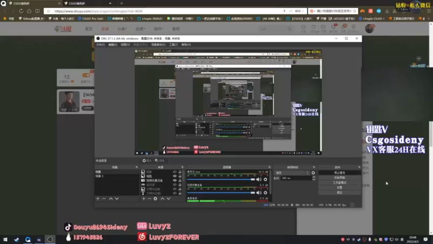
Task: Toggle 工作室模式 studio mode
Action: (x=339, y=183)
